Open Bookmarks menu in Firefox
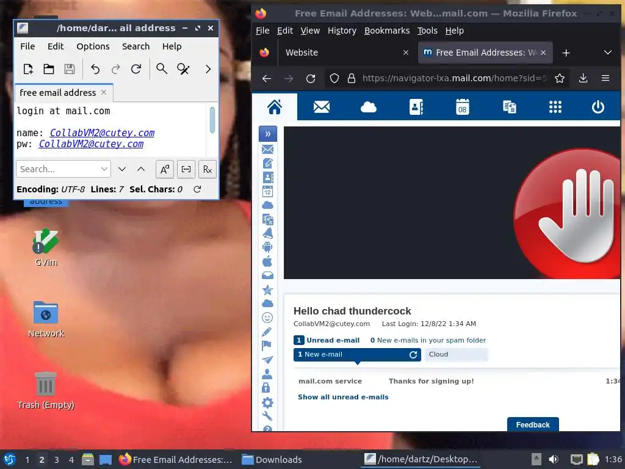The height and width of the screenshot is (469, 625). 386,31
